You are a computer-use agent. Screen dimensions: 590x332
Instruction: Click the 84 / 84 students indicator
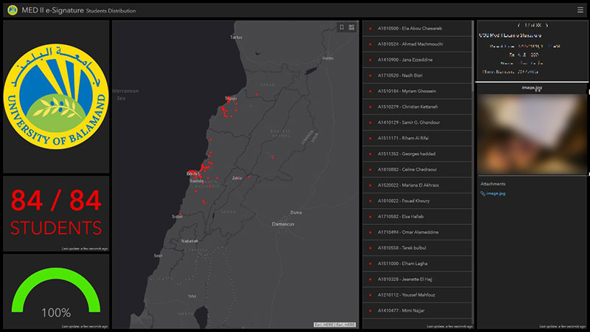pyautogui.click(x=56, y=212)
